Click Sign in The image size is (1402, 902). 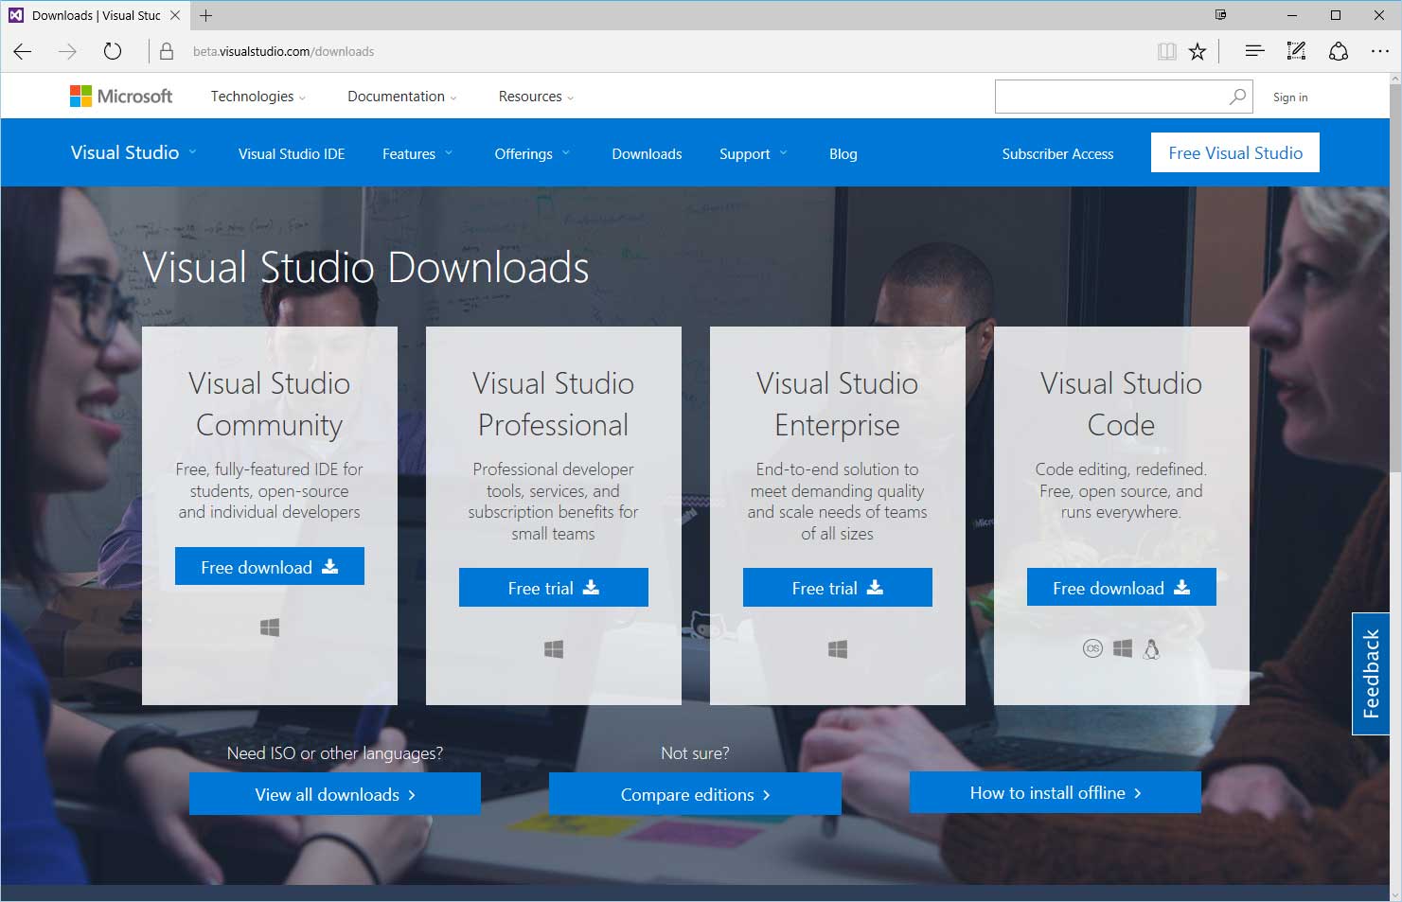coord(1290,97)
